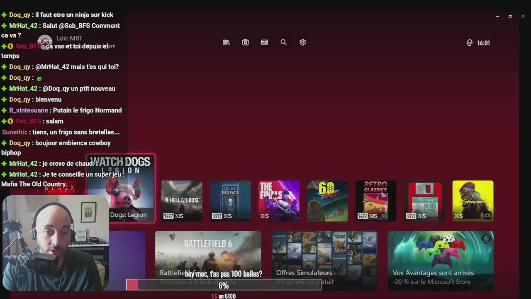Image resolution: width=531 pixels, height=299 pixels.
Task: Open Vos Avantages sont arrivés promo card
Action: pyautogui.click(x=441, y=260)
